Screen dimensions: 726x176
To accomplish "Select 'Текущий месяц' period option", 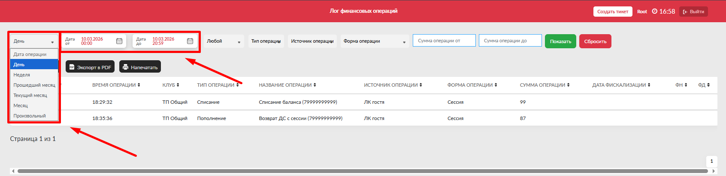I will point(30,95).
